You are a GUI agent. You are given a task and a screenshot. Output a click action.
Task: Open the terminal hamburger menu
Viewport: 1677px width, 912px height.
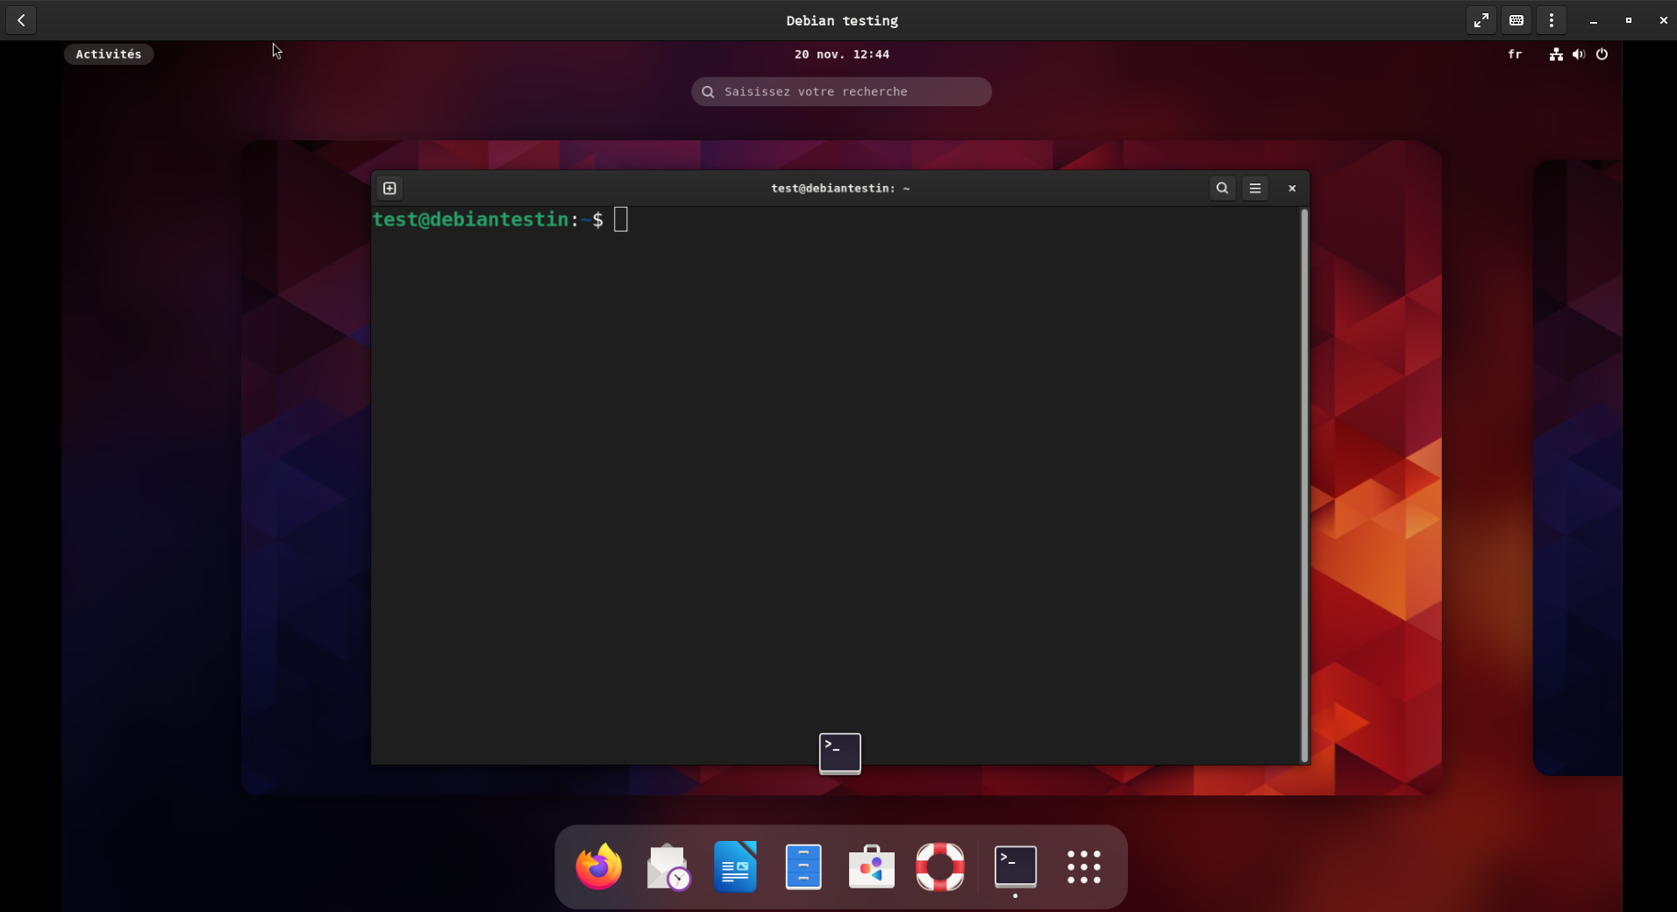pyautogui.click(x=1255, y=189)
